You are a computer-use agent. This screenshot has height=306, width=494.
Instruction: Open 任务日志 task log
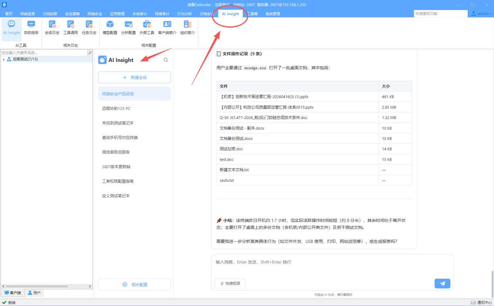89,28
